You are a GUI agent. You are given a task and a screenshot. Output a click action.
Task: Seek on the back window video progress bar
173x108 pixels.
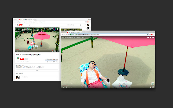point(37,50)
